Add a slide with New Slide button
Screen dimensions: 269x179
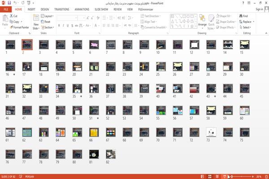coord(36,22)
